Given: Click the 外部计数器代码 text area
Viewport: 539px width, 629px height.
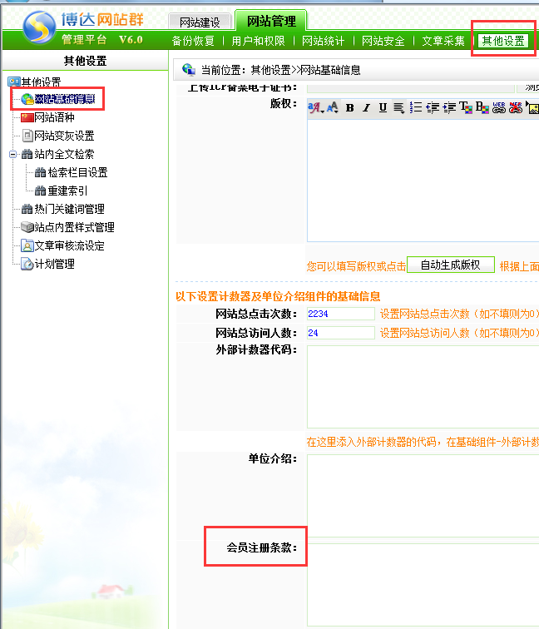Looking at the screenshot, I should pyautogui.click(x=423, y=387).
